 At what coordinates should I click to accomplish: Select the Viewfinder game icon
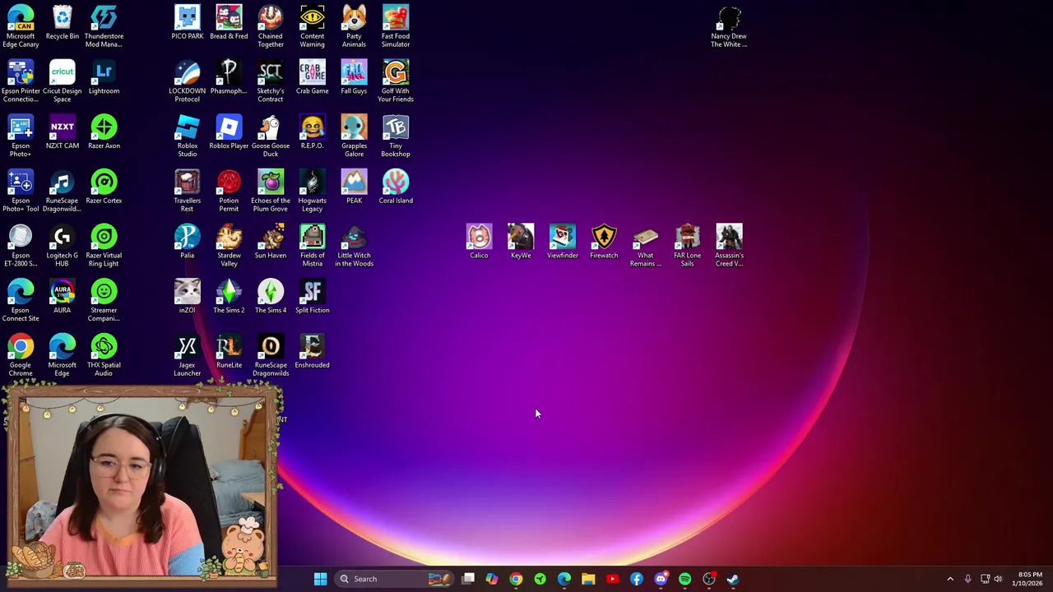point(563,243)
